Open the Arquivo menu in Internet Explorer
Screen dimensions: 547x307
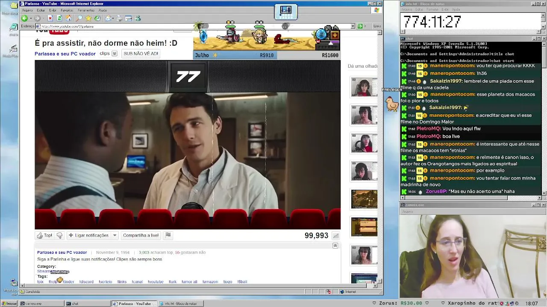click(27, 10)
